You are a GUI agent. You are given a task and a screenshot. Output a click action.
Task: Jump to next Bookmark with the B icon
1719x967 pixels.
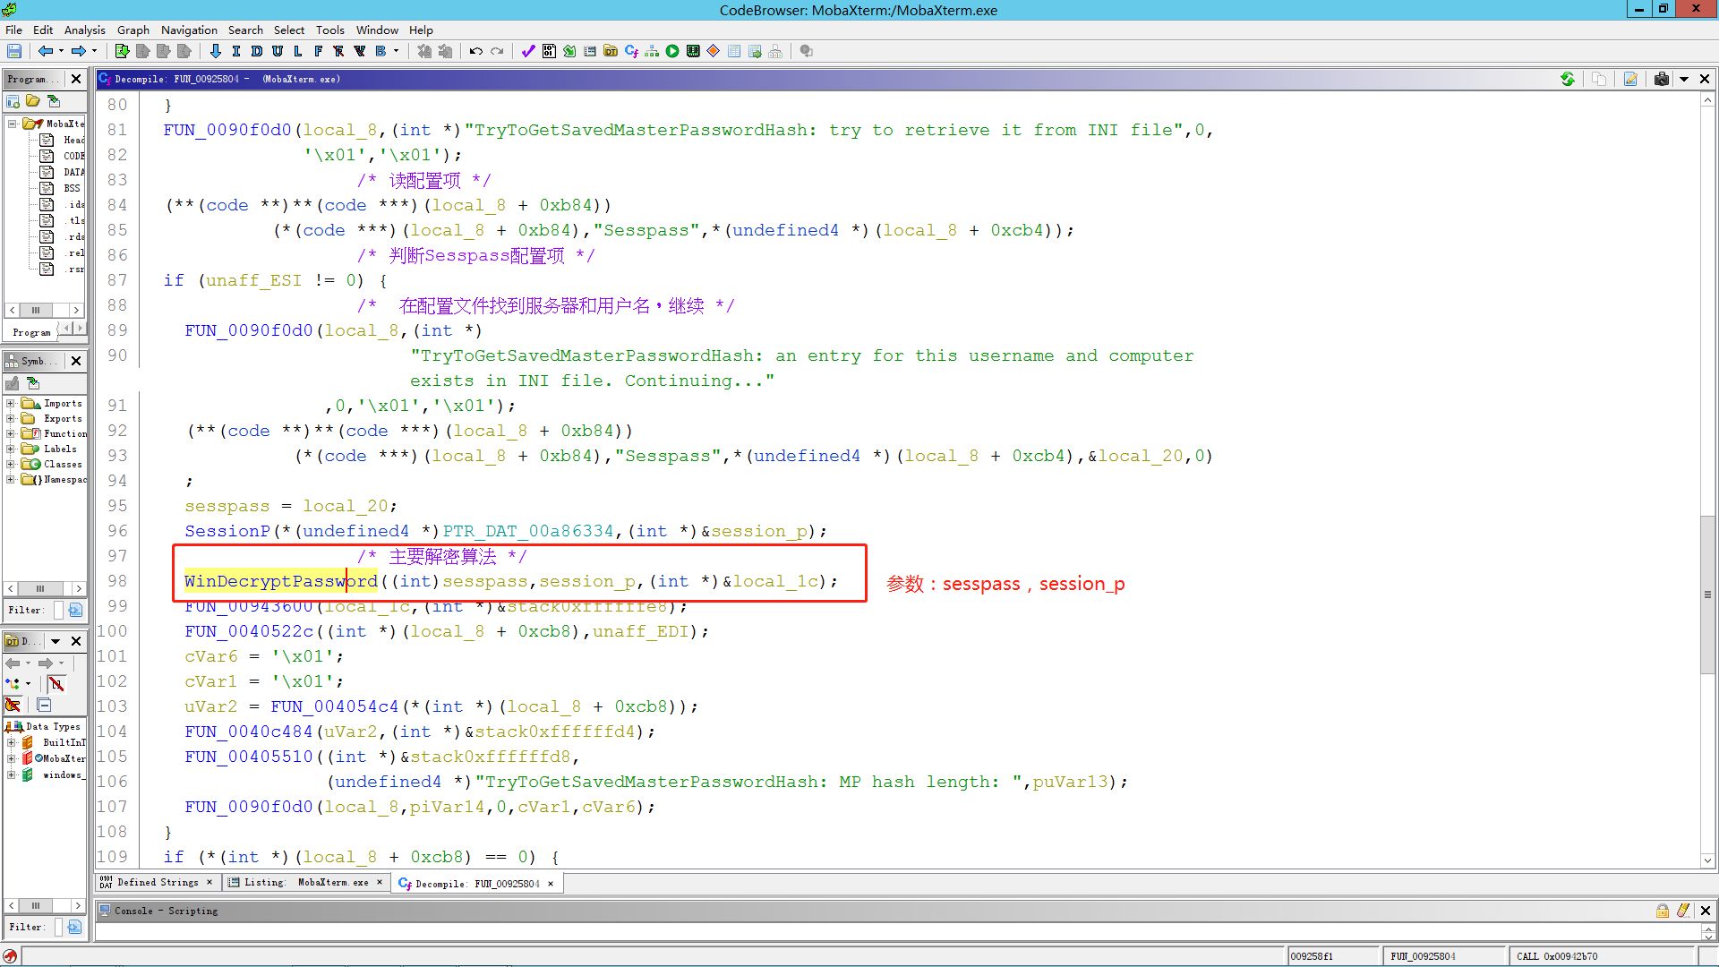pos(381,51)
